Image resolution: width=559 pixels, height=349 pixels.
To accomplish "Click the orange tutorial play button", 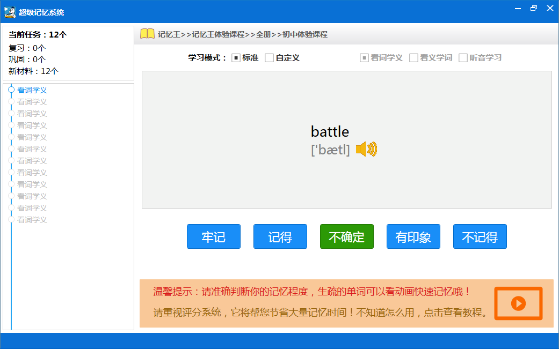I will [518, 303].
